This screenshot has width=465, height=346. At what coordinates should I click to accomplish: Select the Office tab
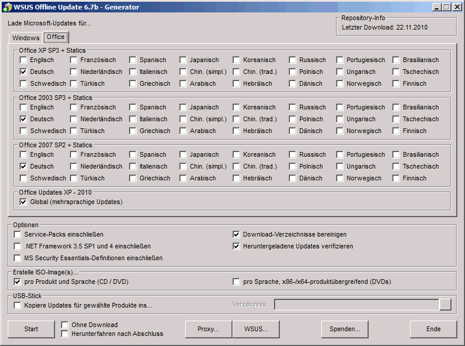[56, 37]
